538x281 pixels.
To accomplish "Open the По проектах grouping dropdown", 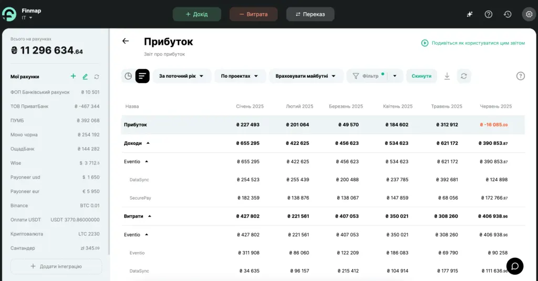I will coord(240,76).
